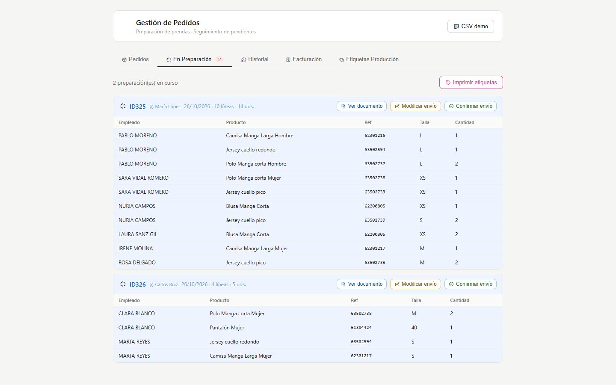The width and height of the screenshot is (616, 385).
Task: Click the red badge showing 2
Action: pyautogui.click(x=219, y=59)
